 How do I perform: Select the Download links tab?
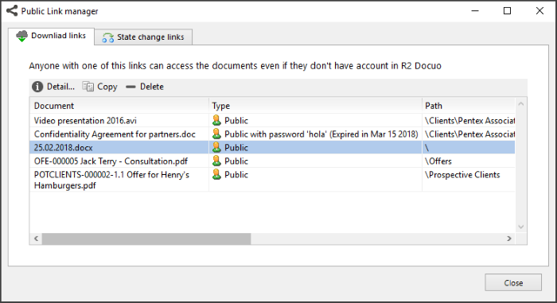(x=52, y=37)
